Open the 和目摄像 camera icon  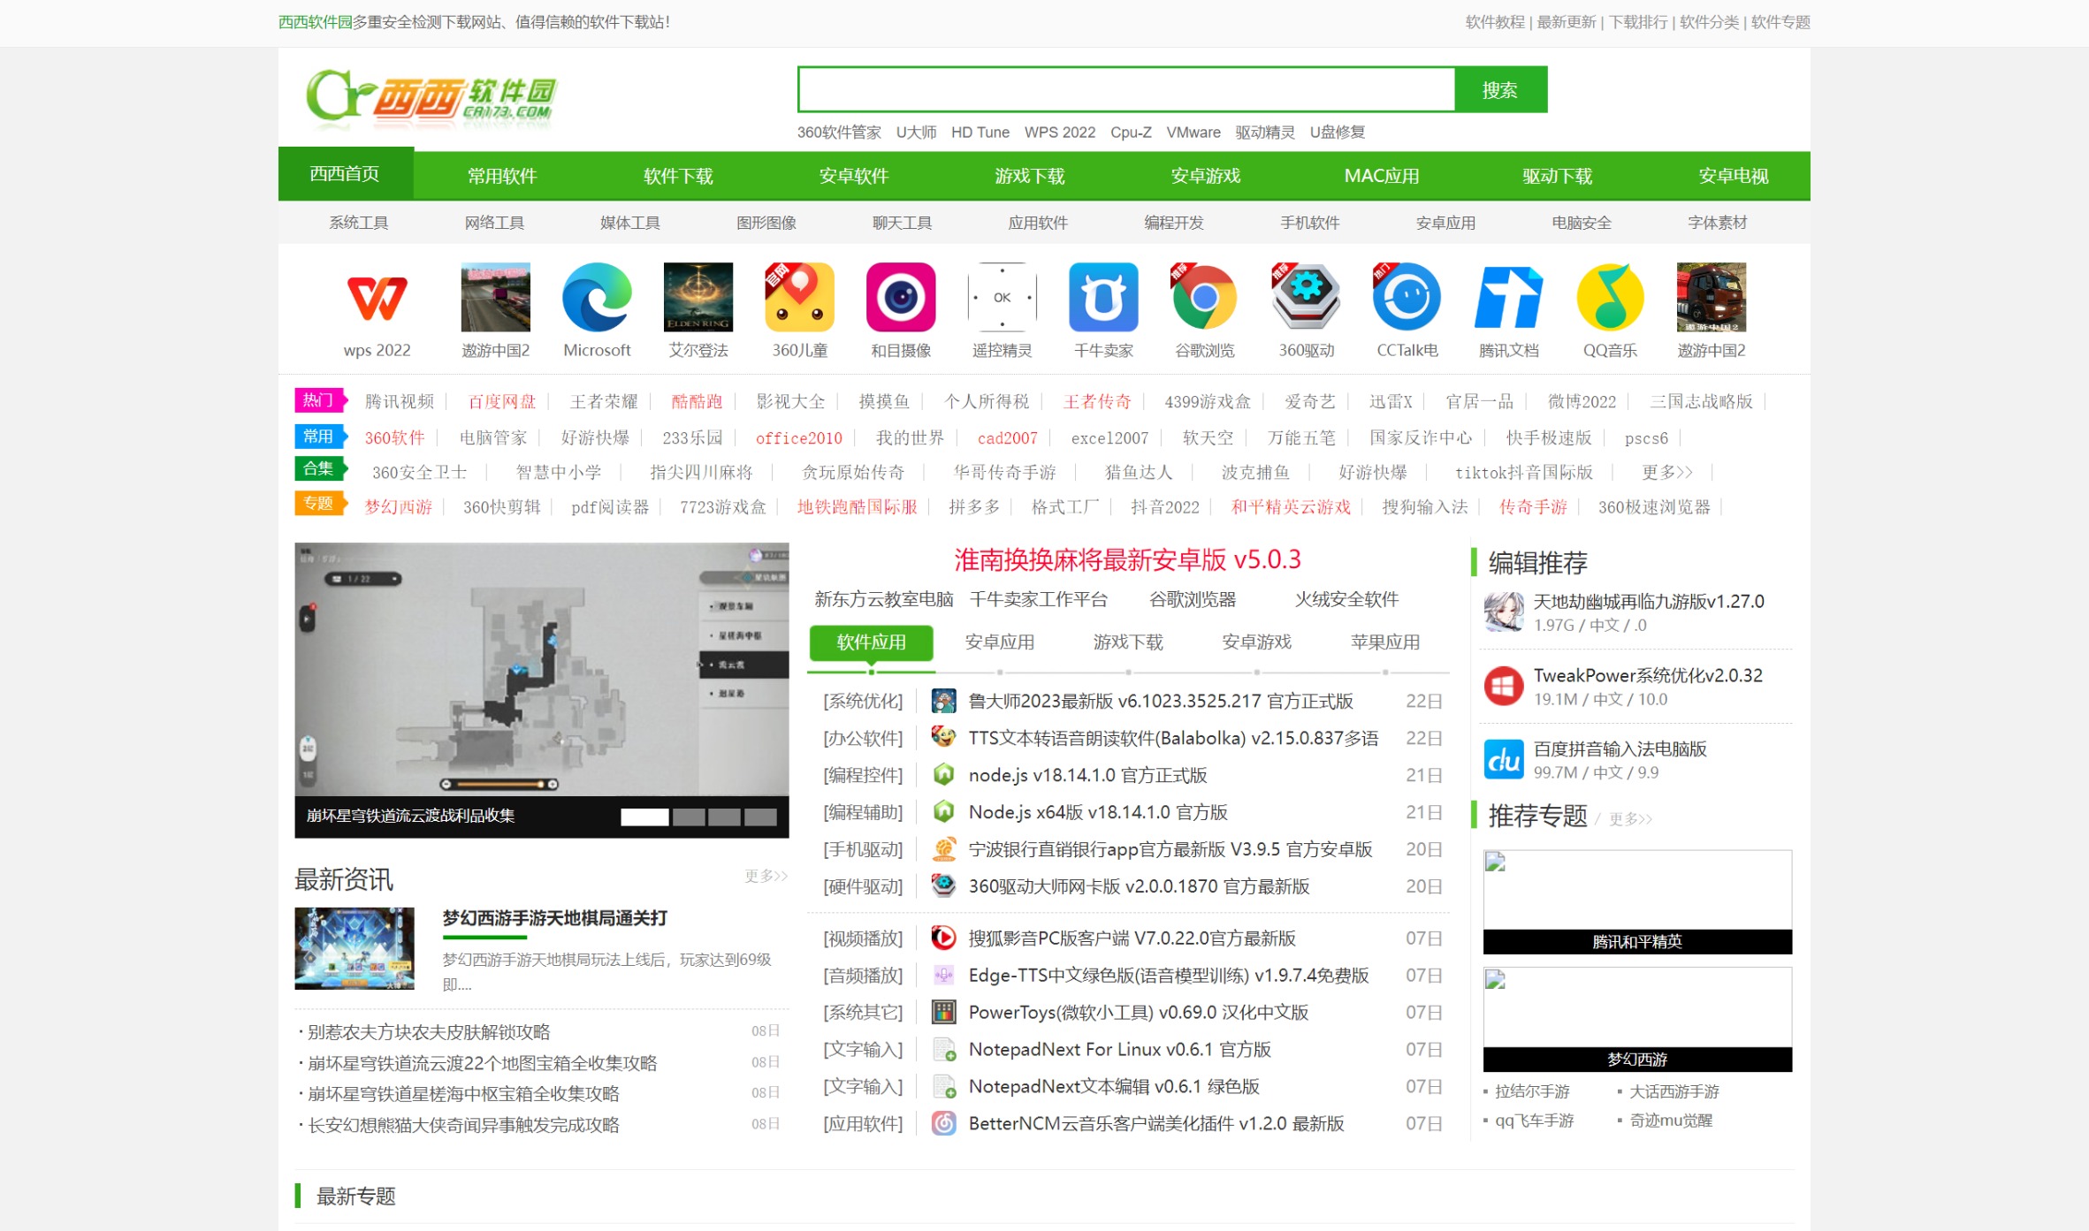click(901, 297)
